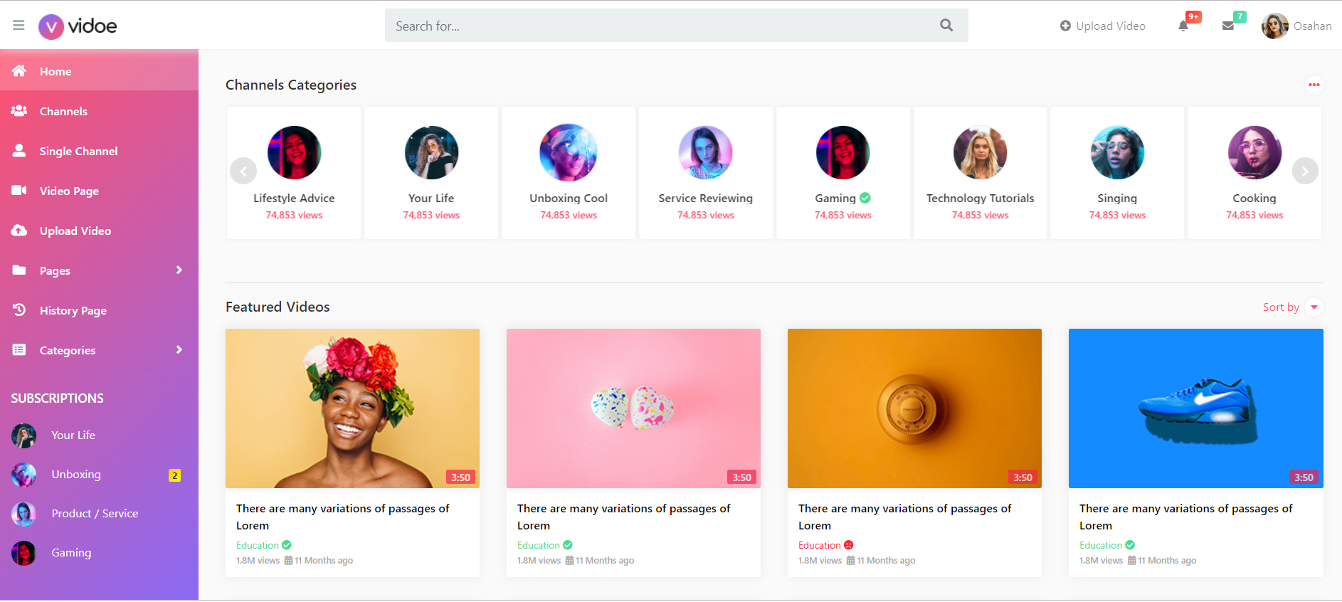Open the Technology Tutorials category card
This screenshot has width=1342, height=602.
[x=980, y=173]
